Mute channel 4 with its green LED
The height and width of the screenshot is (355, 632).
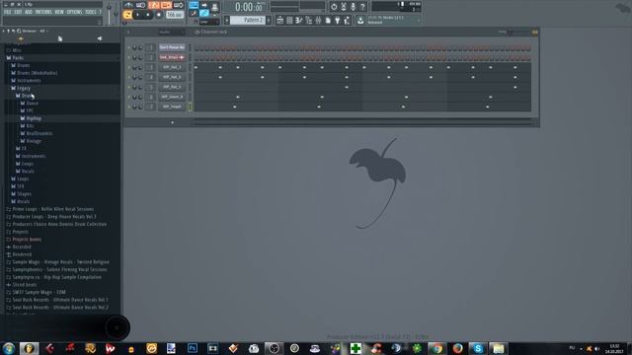pos(129,77)
